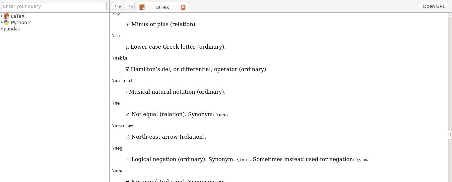Screen dimensions: 452x182
Task: Click the LaTeX lion icon in the sidebar
Action: tap(6, 16)
